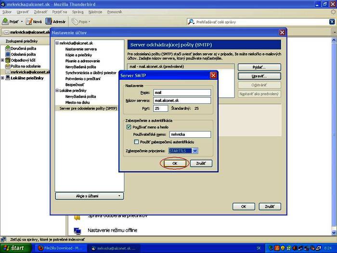Select Doručená pošta inbox folder icon
This screenshot has width=337, height=253.
point(8,48)
